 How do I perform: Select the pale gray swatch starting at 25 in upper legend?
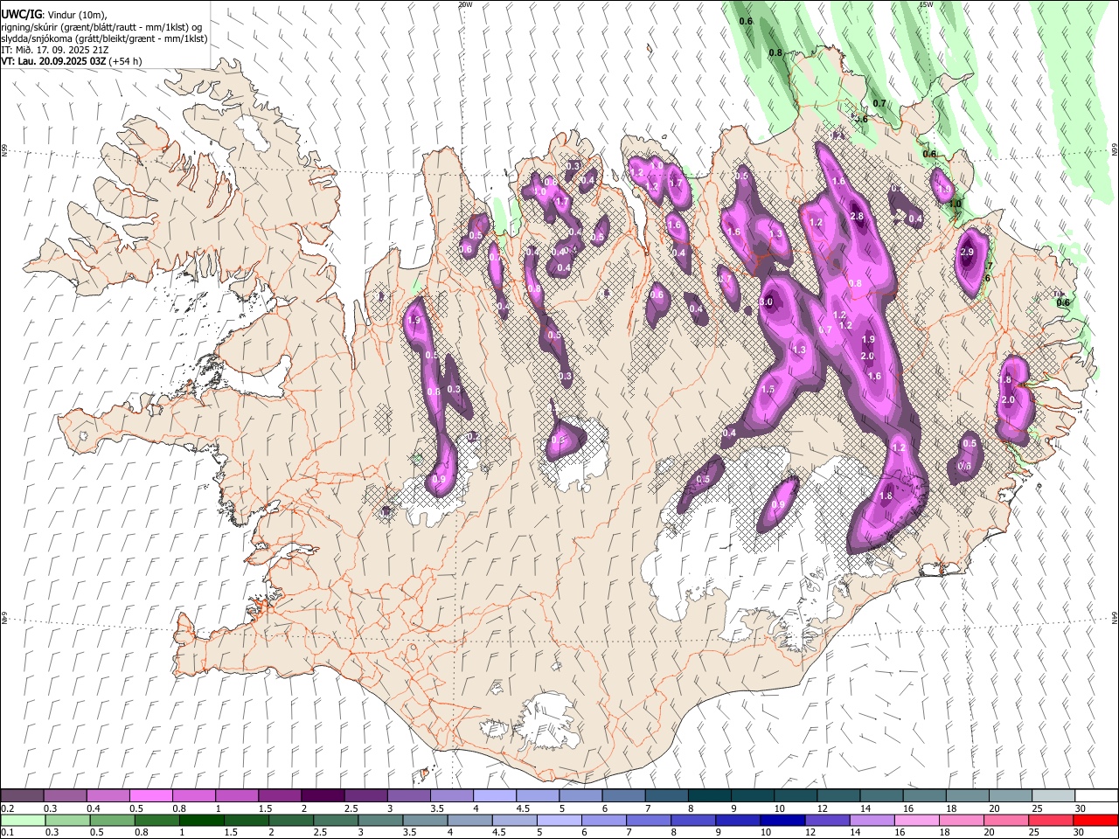[1053, 795]
